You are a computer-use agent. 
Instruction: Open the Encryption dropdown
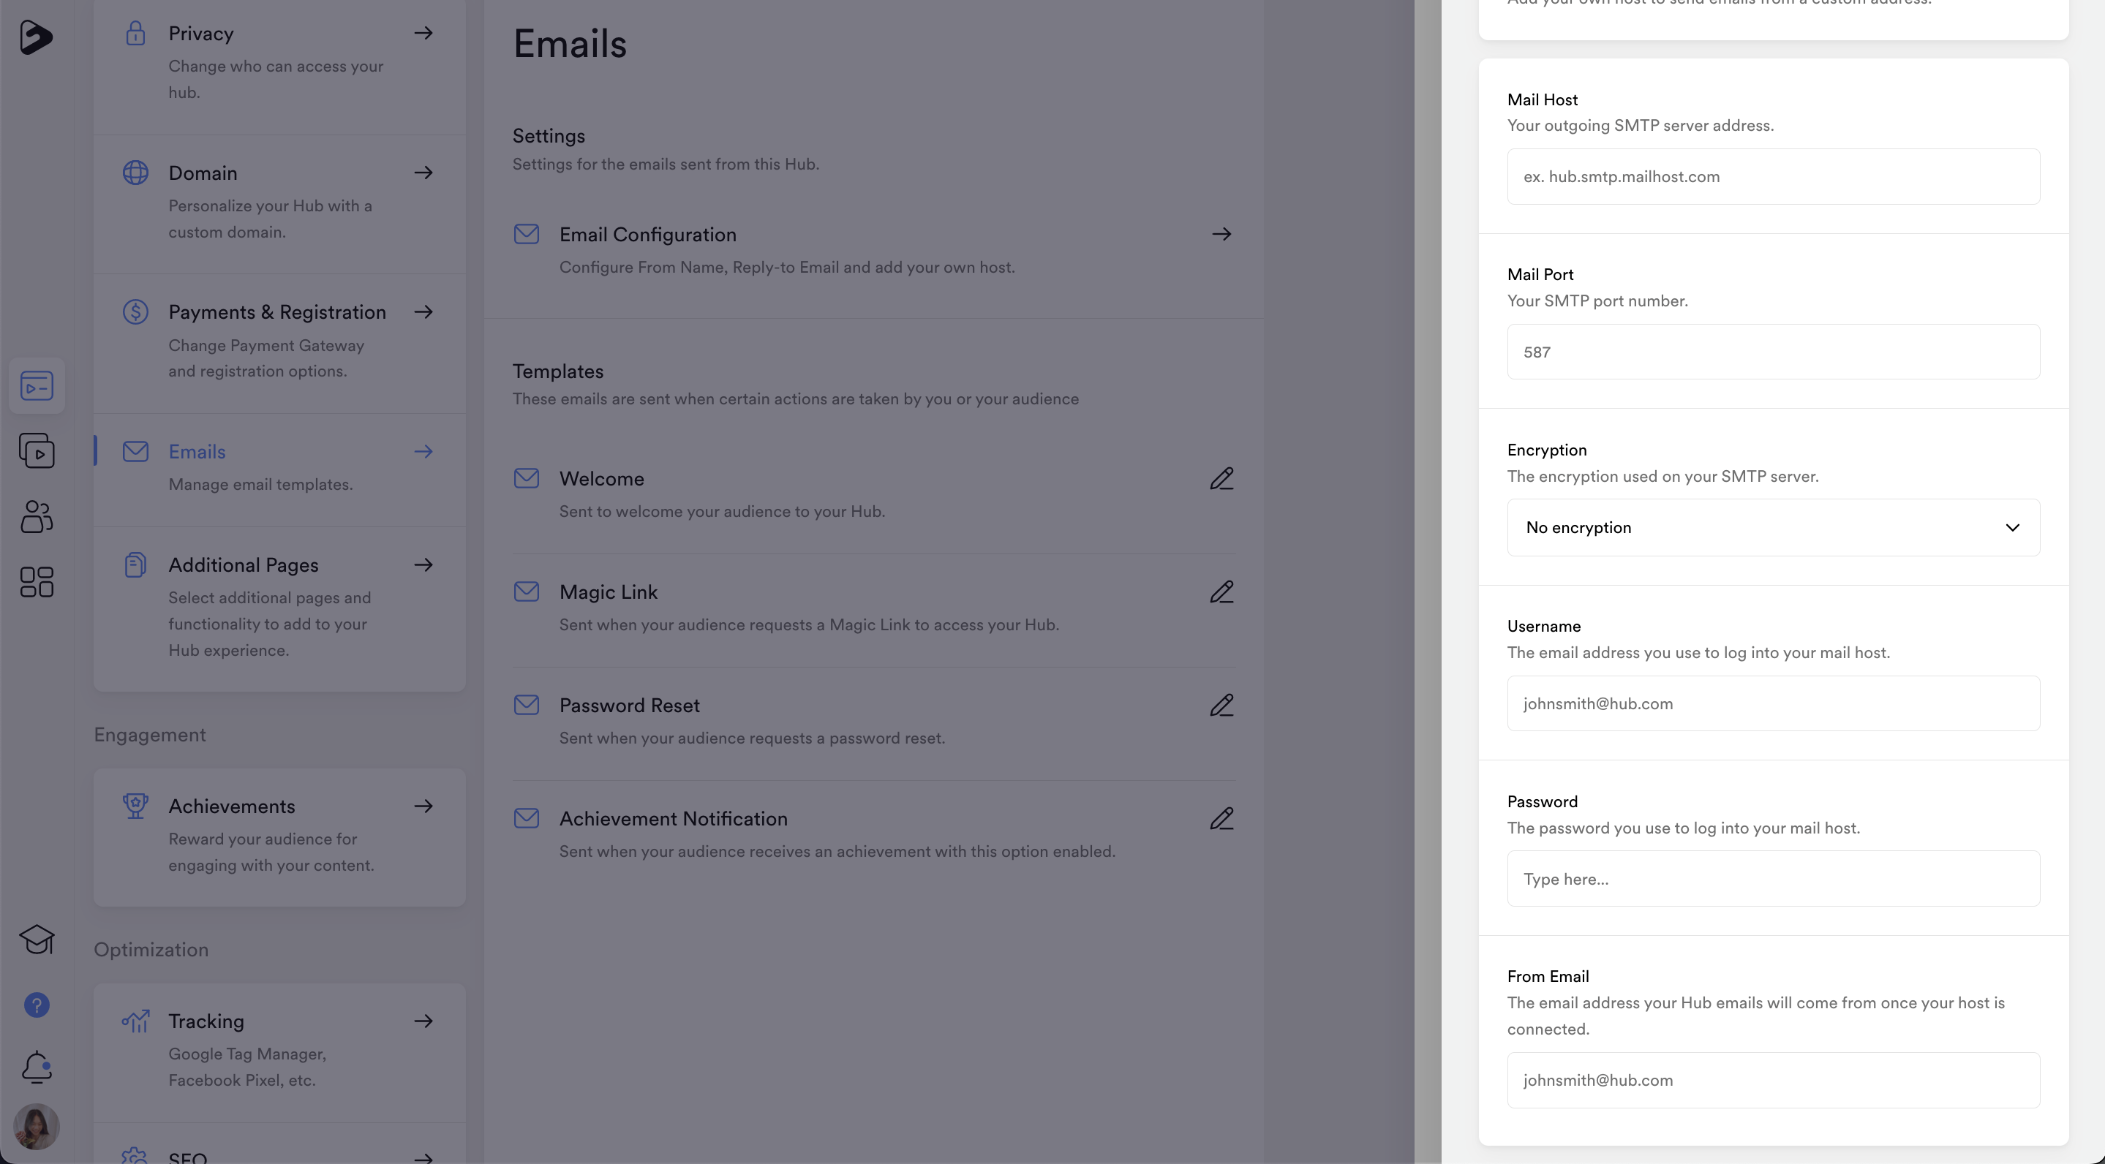click(1772, 528)
